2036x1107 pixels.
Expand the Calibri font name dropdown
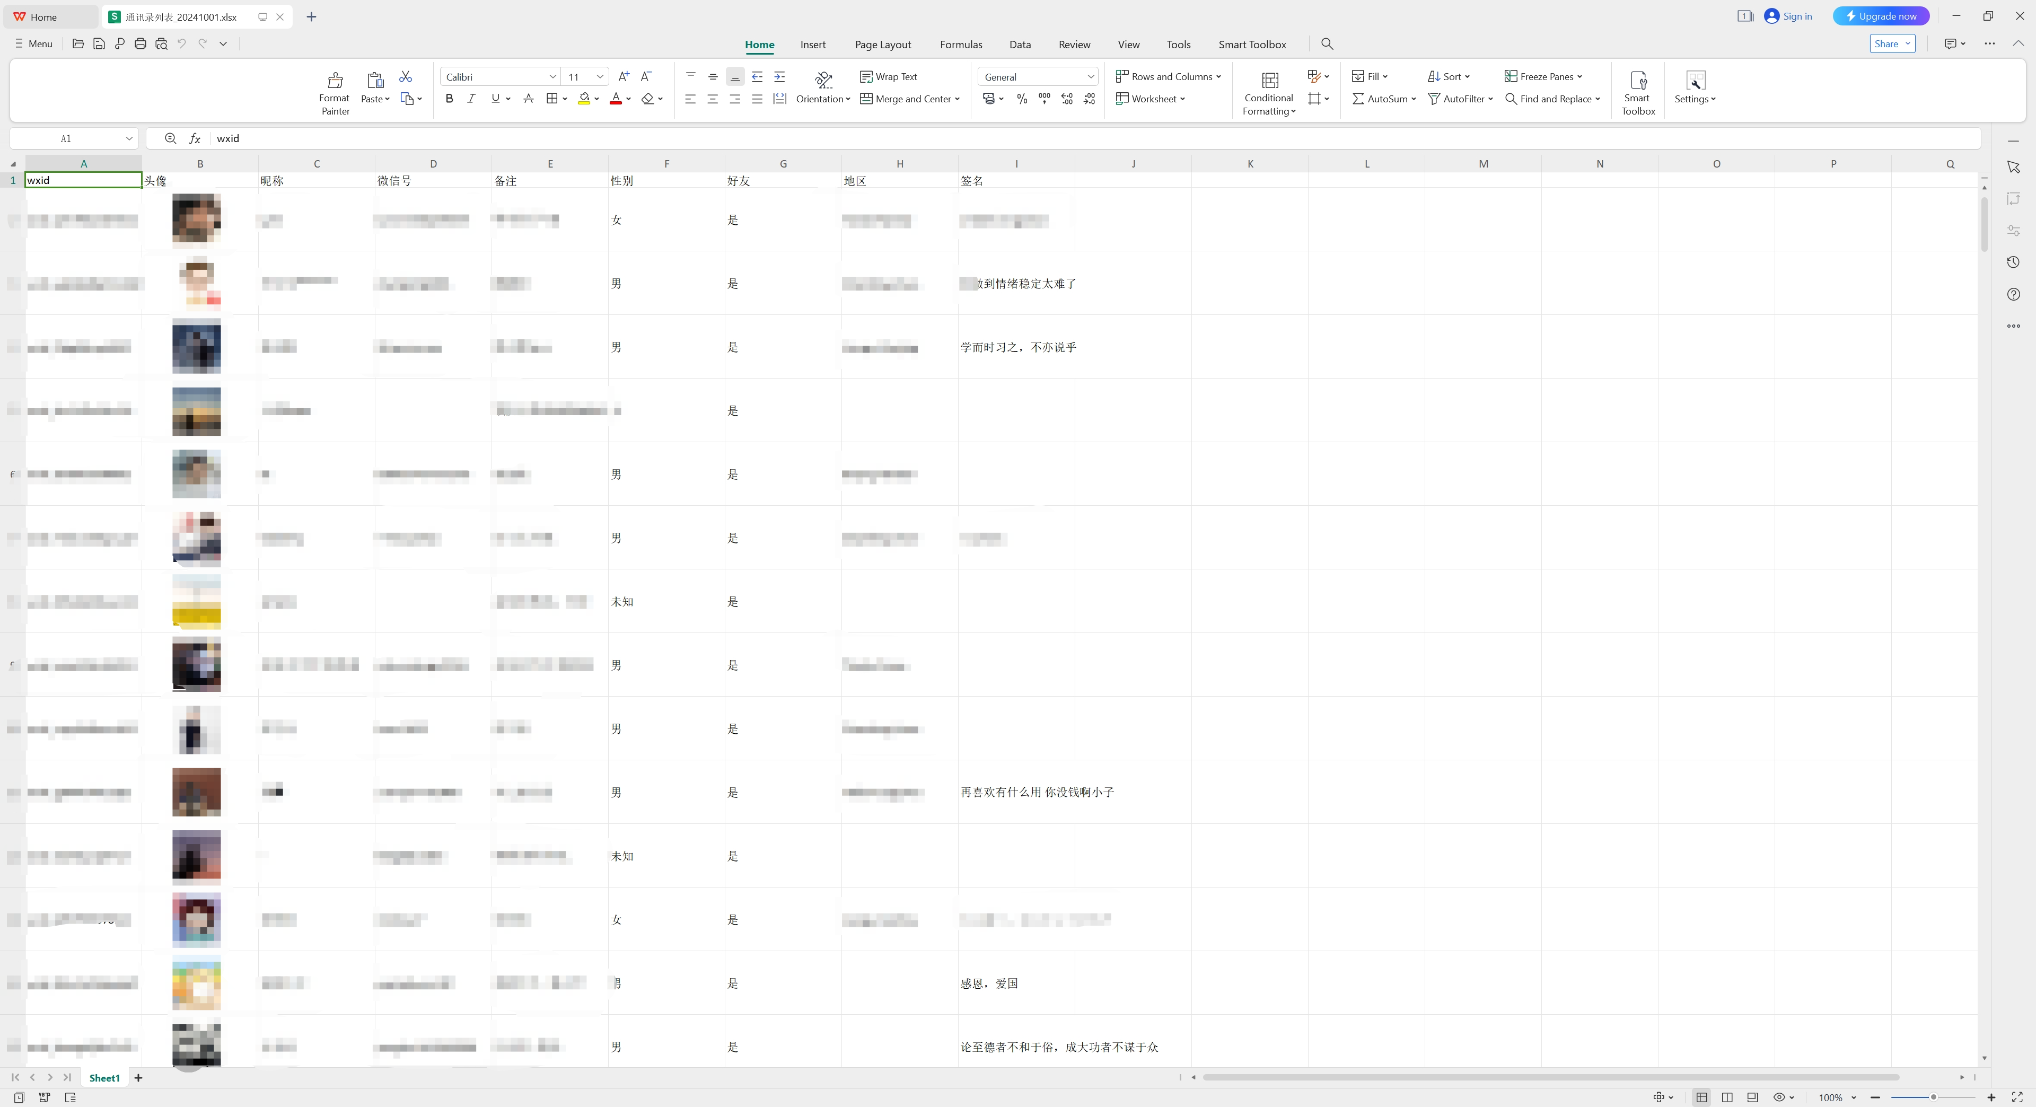(x=552, y=77)
